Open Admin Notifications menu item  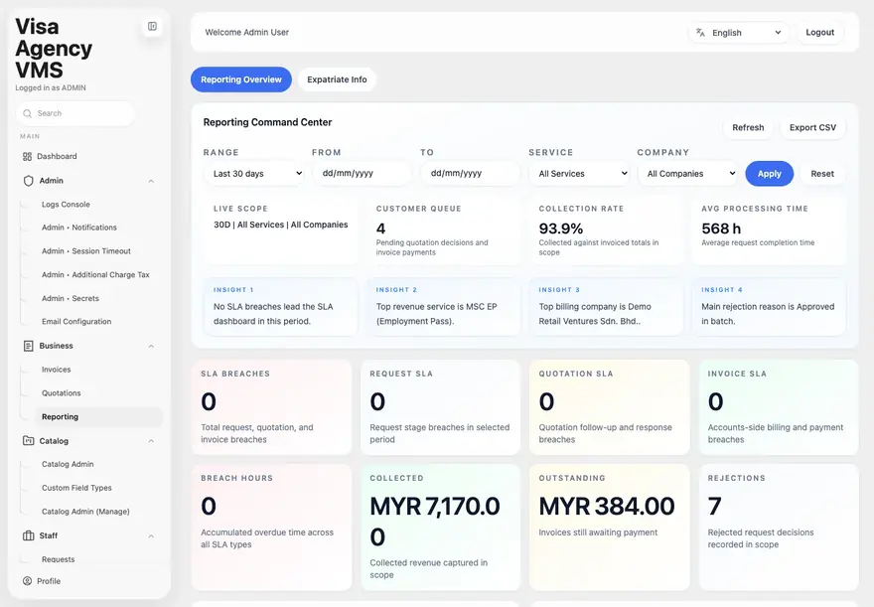[x=79, y=228]
